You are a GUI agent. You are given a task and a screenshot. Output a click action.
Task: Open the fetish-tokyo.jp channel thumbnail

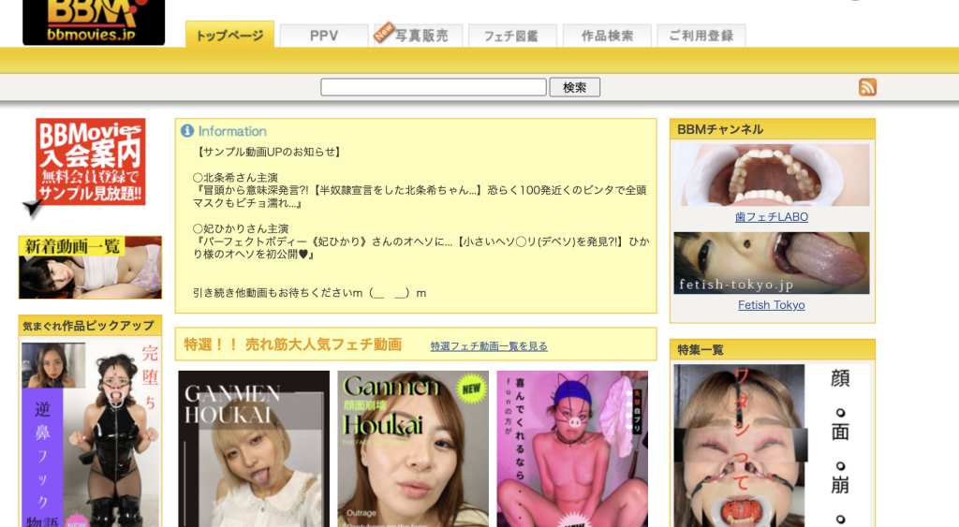pos(772,263)
